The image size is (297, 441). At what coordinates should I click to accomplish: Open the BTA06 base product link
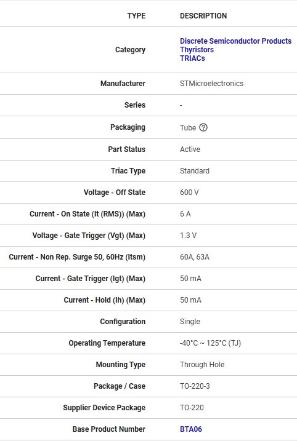coord(191,429)
